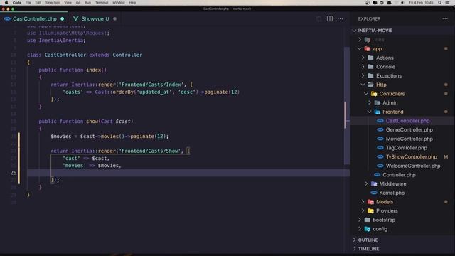This screenshot has width=455, height=256.
Task: Open the Window menu
Action: coord(119,3)
